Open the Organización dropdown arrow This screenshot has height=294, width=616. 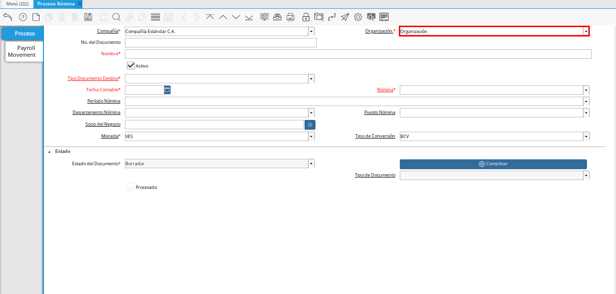point(586,31)
